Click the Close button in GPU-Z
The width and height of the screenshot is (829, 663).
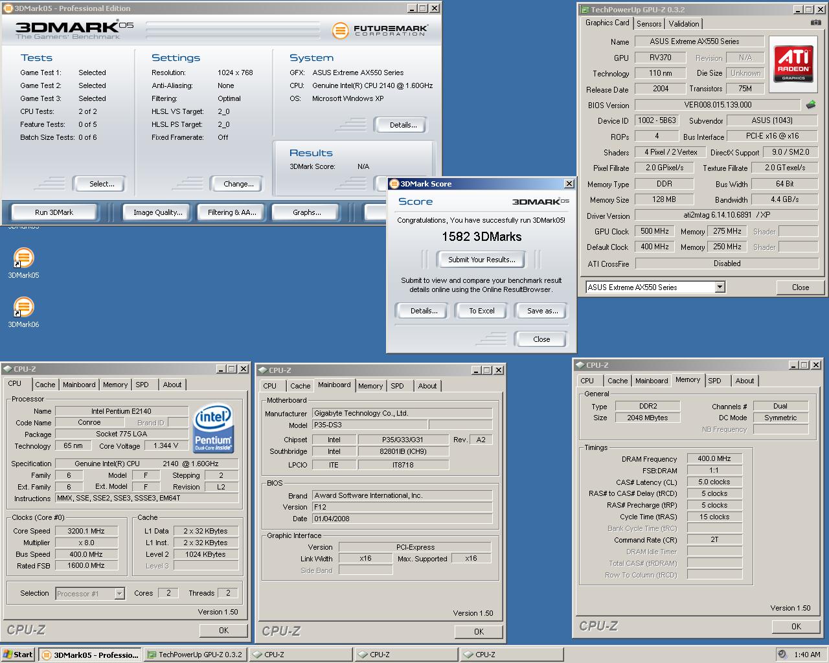tap(801, 287)
